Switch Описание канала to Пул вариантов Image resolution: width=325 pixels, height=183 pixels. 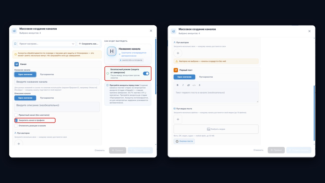pyautogui.click(x=47, y=98)
